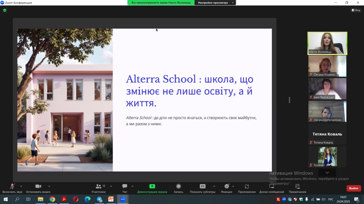Click the Zoom system tray icon
This screenshot has width=364, height=204.
pyautogui.click(x=284, y=199)
